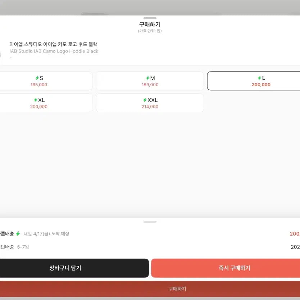This screenshot has height=300, width=300.
Task: Tap lightning icon beside size XXL
Action: pos(145,100)
